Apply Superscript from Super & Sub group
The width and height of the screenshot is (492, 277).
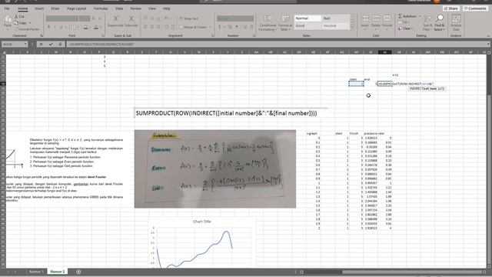[x=115, y=21]
